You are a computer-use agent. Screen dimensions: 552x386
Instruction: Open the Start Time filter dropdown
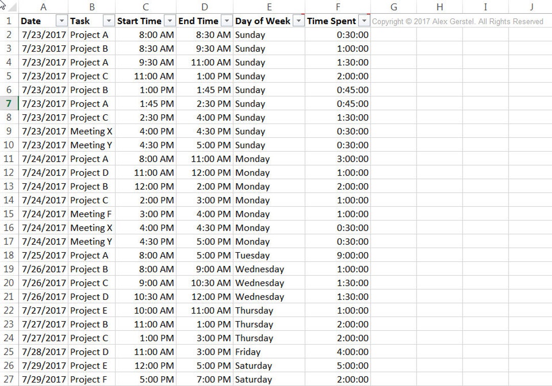[170, 21]
